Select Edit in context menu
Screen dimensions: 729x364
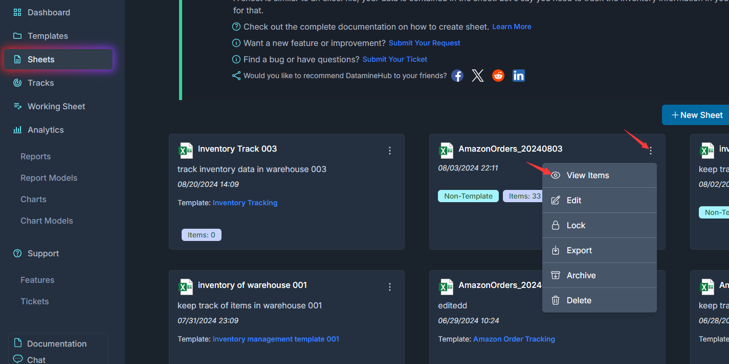pyautogui.click(x=599, y=200)
